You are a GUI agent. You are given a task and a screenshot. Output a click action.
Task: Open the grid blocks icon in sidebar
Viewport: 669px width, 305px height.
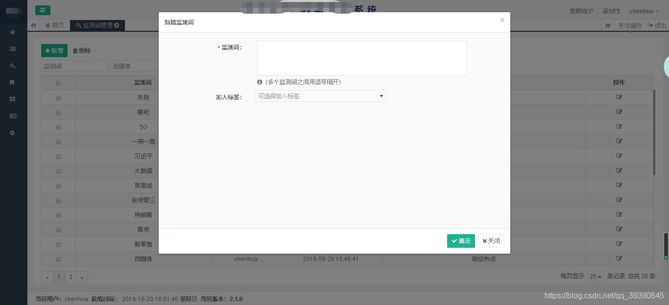[x=12, y=99]
